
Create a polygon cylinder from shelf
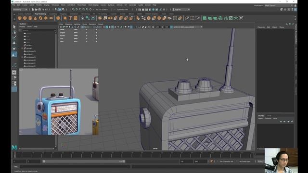(30, 18)
